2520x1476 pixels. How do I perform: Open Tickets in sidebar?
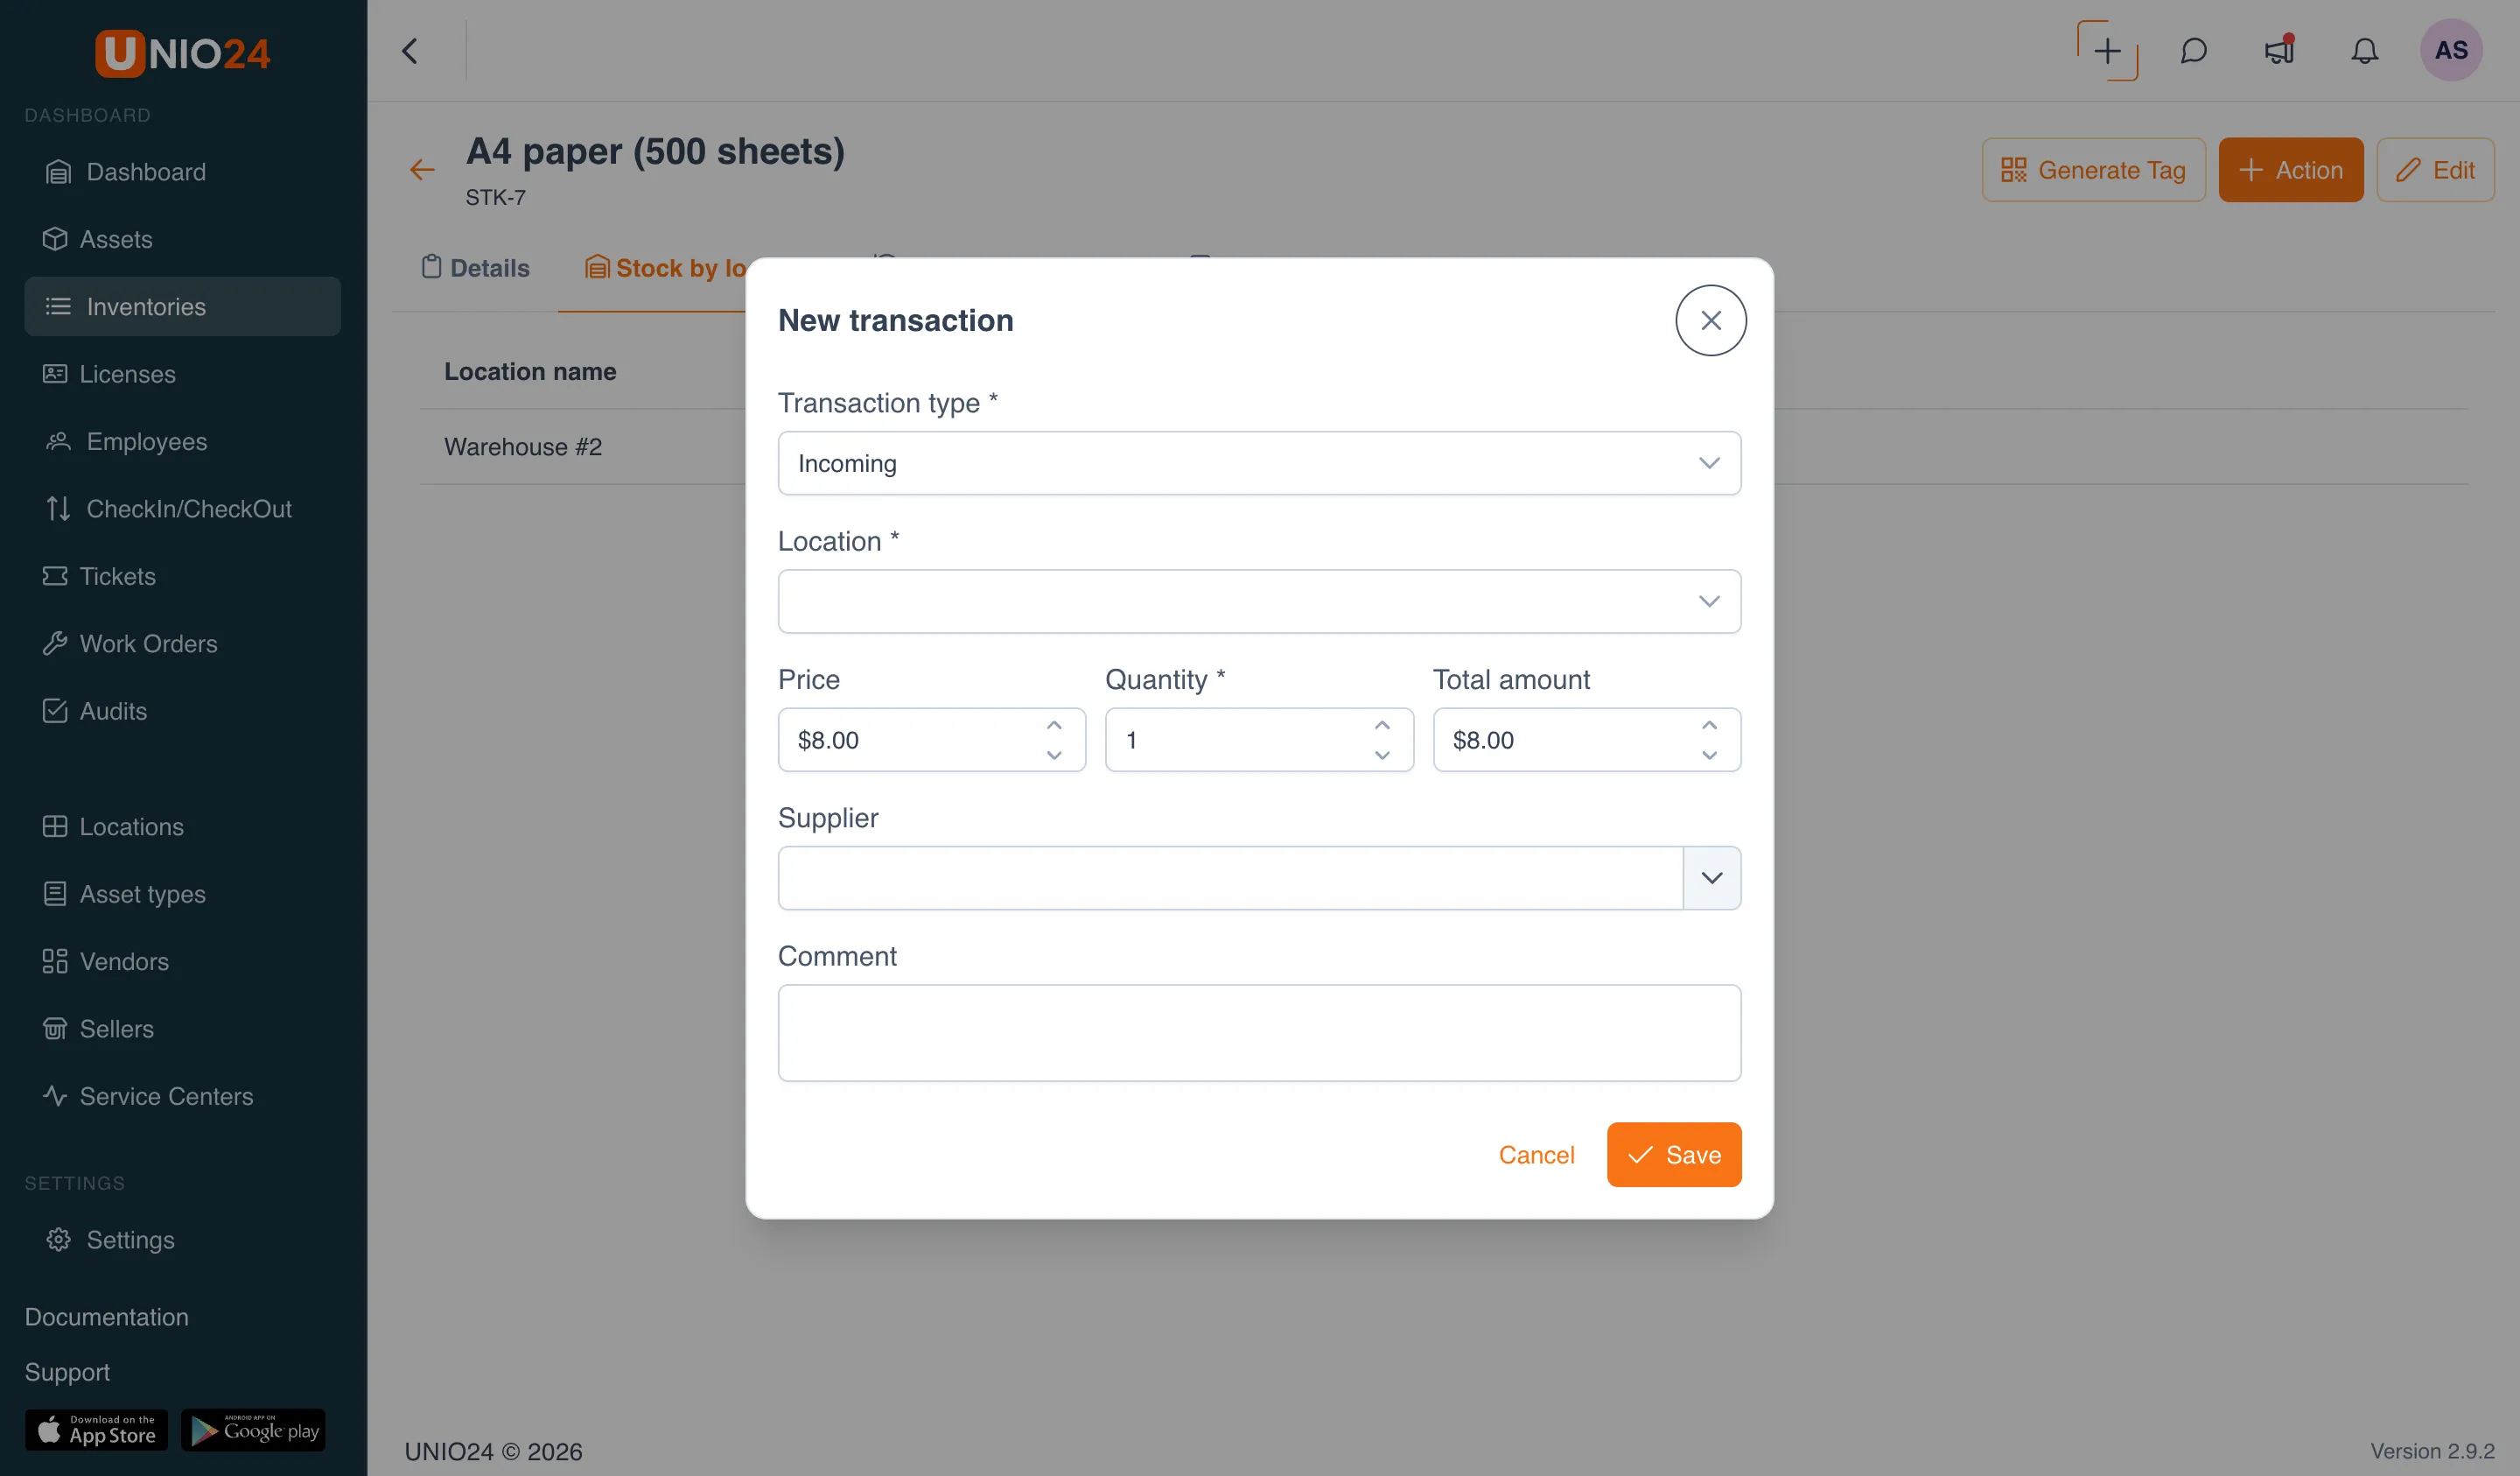[x=183, y=575]
